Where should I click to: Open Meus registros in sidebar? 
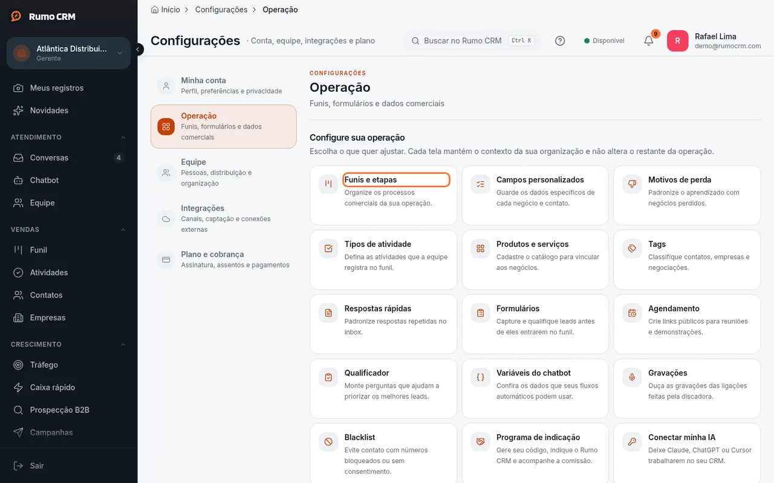[x=68, y=88]
